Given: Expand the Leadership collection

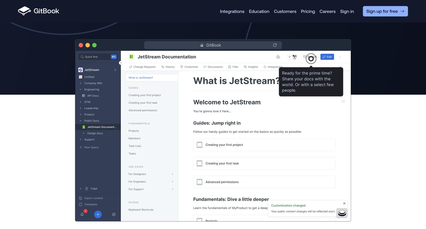Looking at the screenshot, I should click(x=81, y=108).
